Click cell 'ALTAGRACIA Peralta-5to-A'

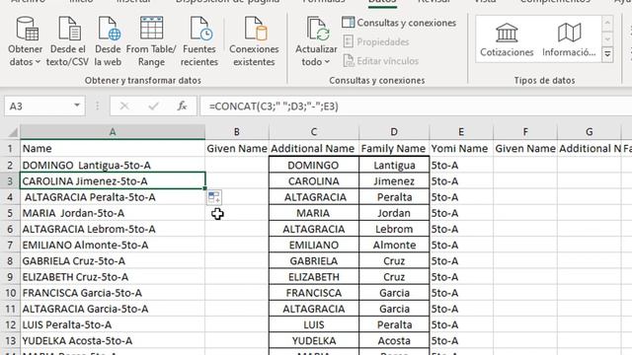point(113,197)
